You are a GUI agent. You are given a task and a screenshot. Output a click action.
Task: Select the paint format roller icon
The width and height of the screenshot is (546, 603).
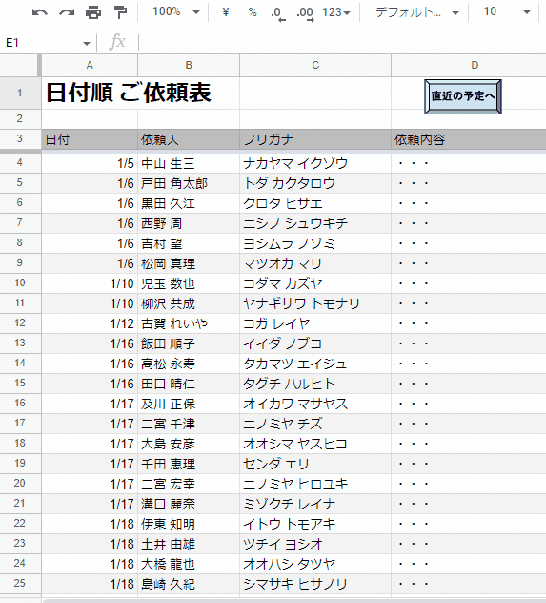pos(121,12)
